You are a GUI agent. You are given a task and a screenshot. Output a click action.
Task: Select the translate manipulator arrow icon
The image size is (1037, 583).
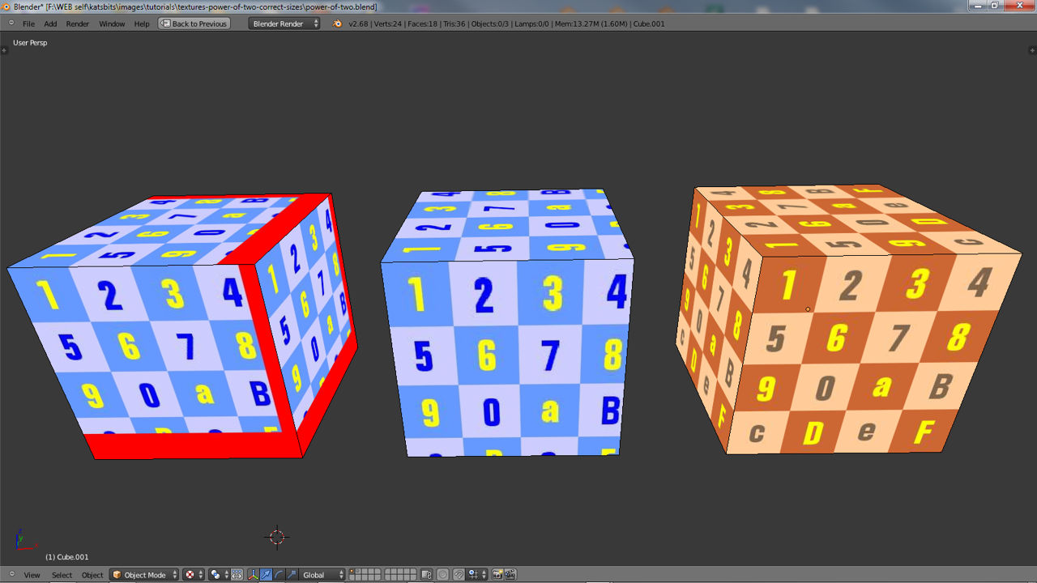[x=266, y=575]
